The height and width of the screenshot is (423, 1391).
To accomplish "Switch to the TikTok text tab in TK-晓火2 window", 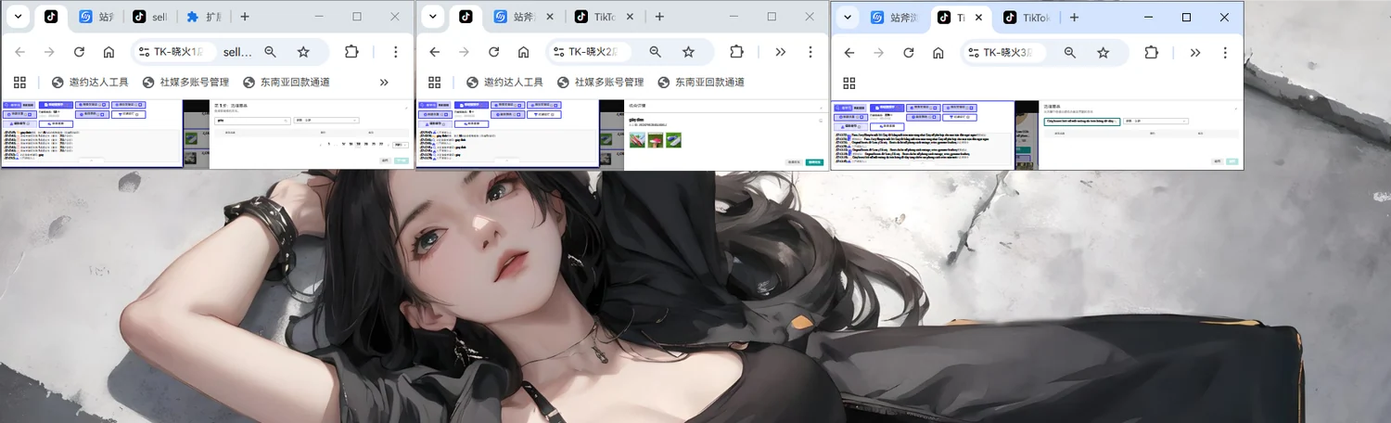I will (604, 17).
